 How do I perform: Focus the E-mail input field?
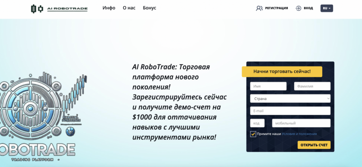[290, 111]
